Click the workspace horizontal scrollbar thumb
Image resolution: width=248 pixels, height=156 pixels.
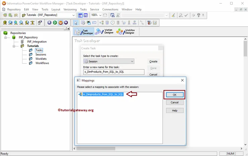tap(96, 149)
